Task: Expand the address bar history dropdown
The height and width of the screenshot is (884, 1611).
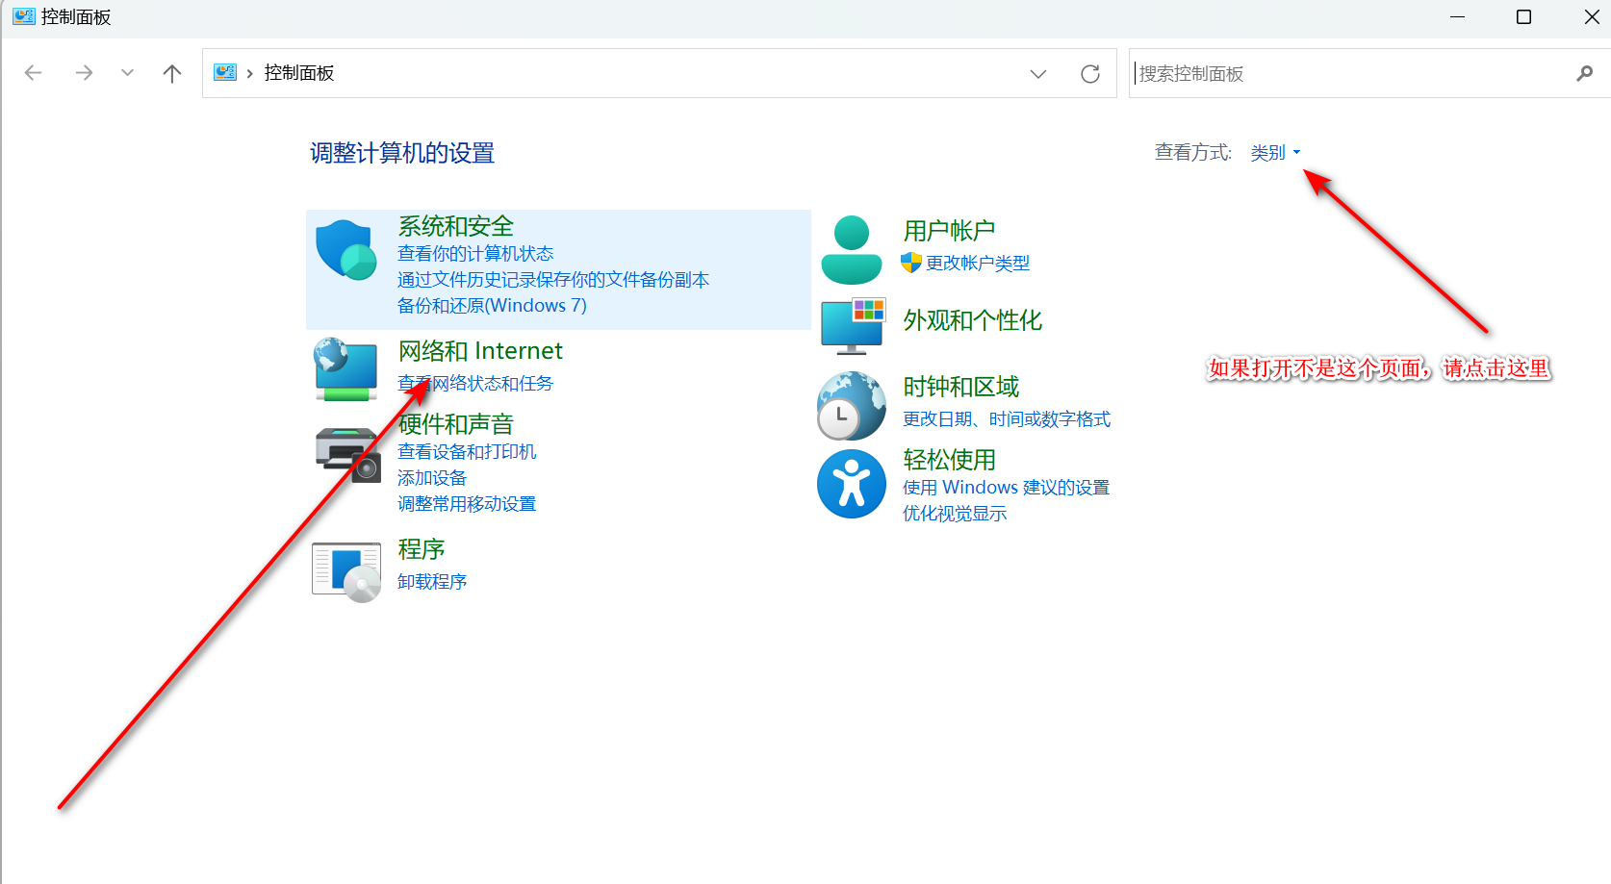Action: (1037, 74)
